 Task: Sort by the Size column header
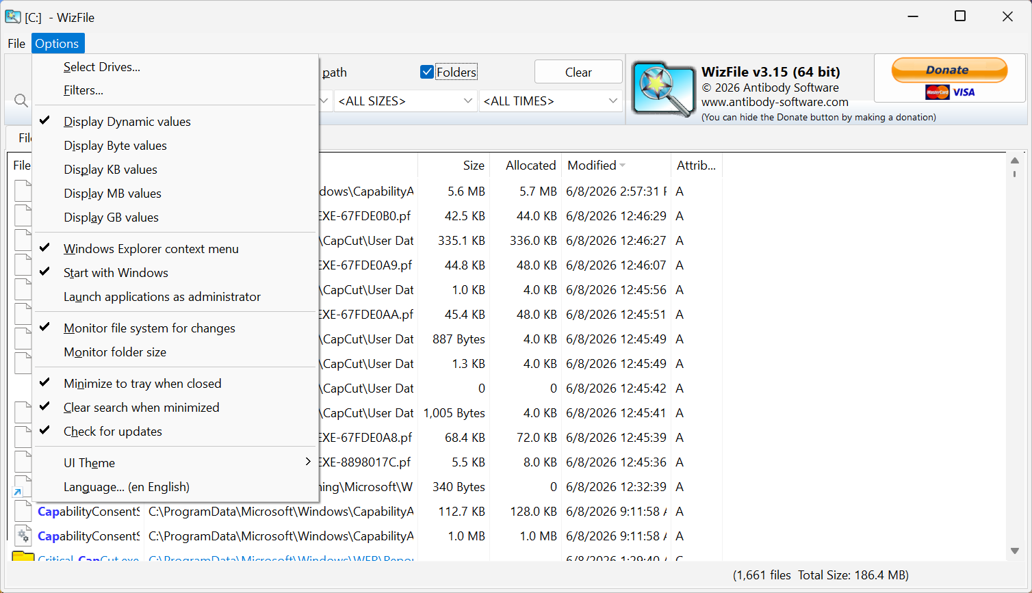pos(454,166)
